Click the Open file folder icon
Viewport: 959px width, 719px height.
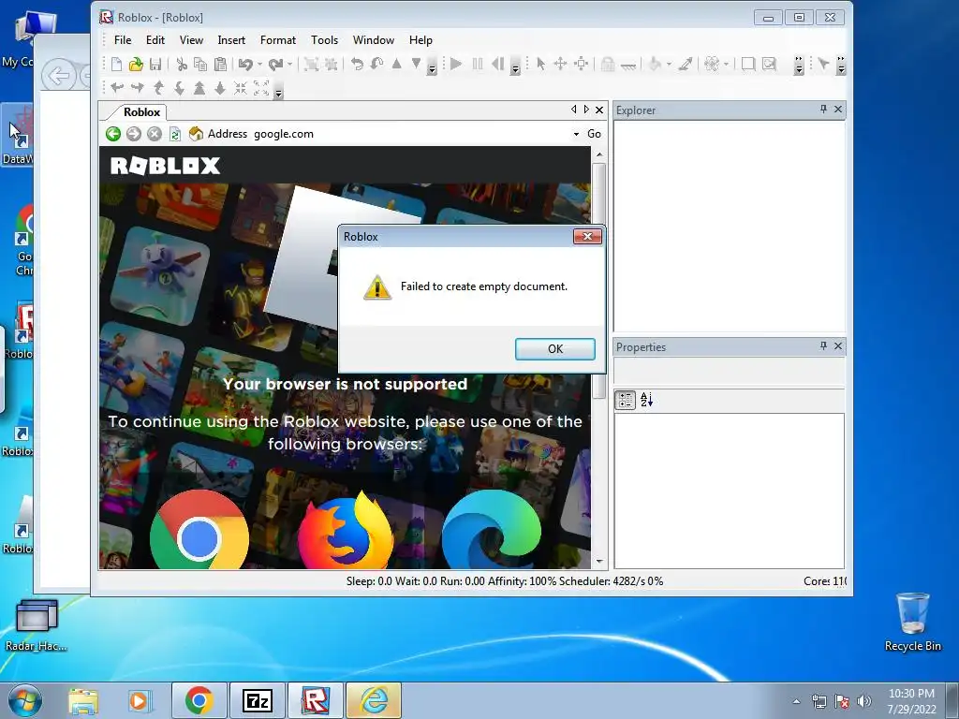click(136, 64)
